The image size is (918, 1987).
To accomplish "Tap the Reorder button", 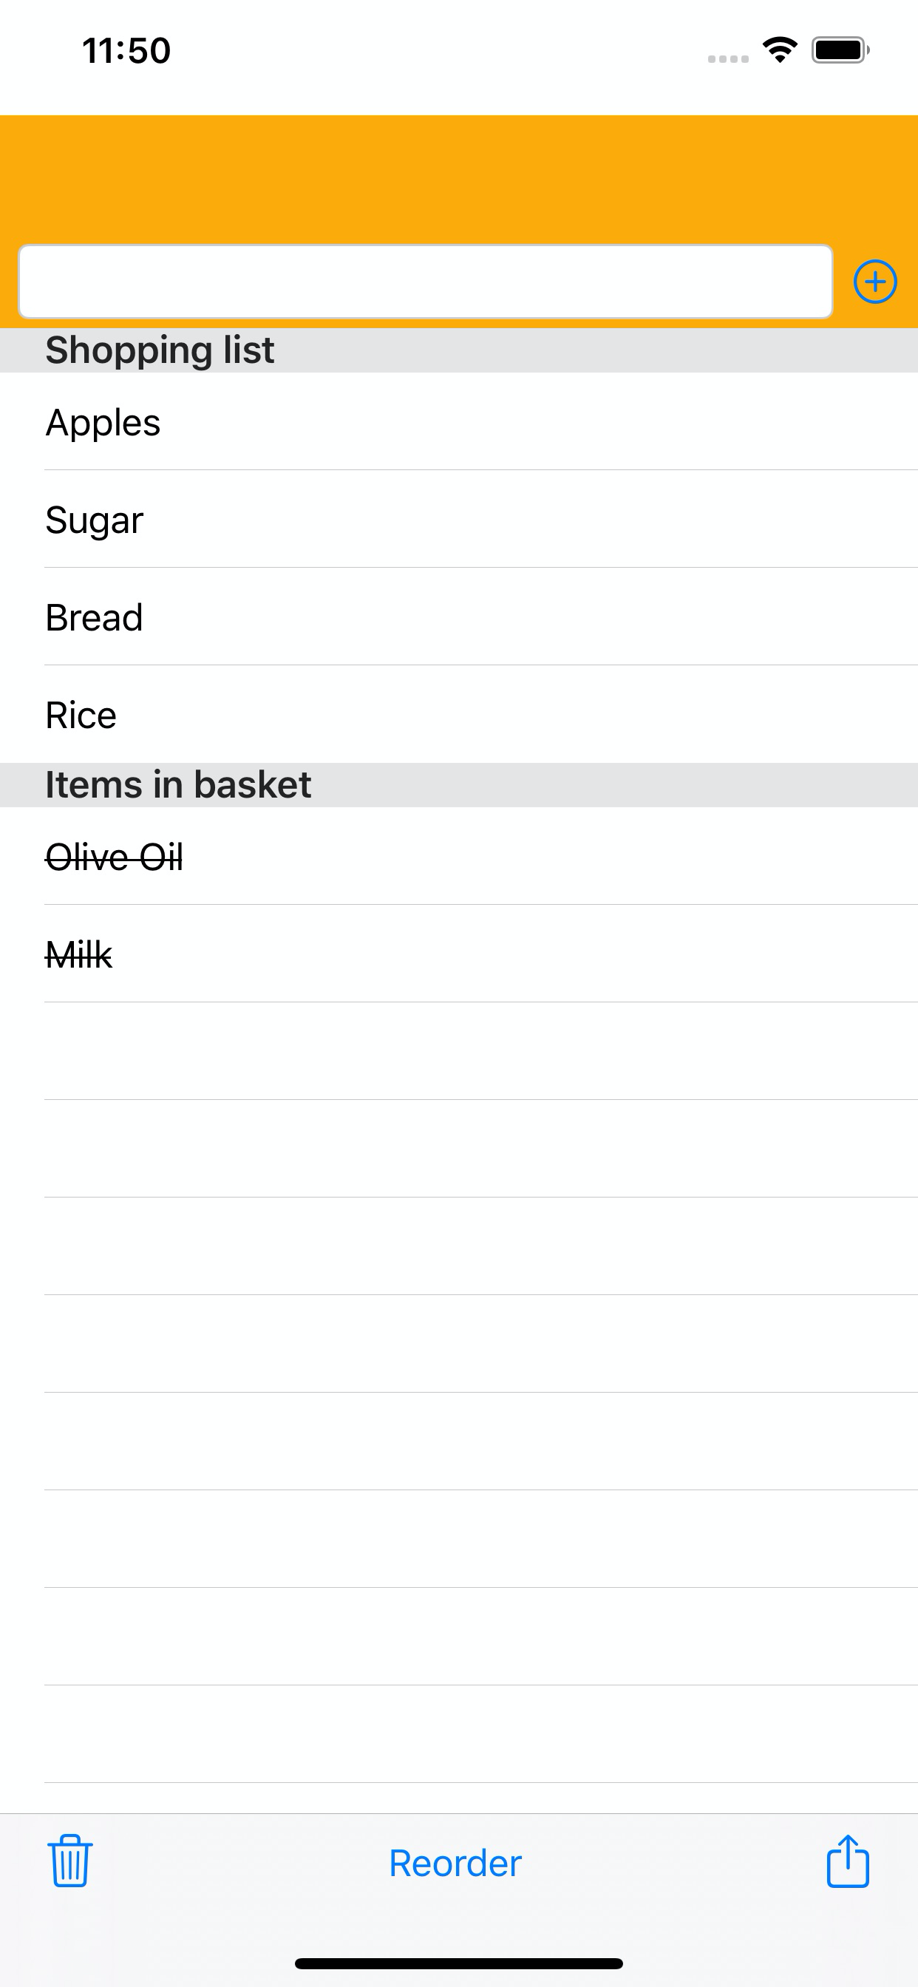I will [455, 1863].
